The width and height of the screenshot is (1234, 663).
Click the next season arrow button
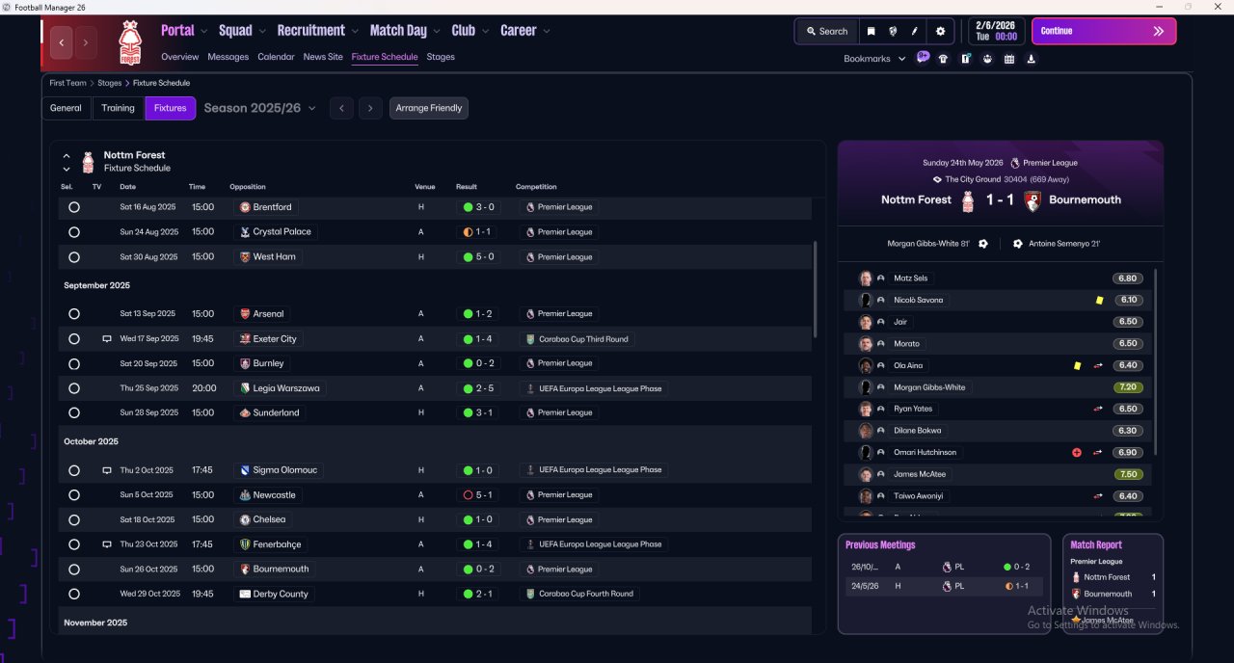point(370,108)
